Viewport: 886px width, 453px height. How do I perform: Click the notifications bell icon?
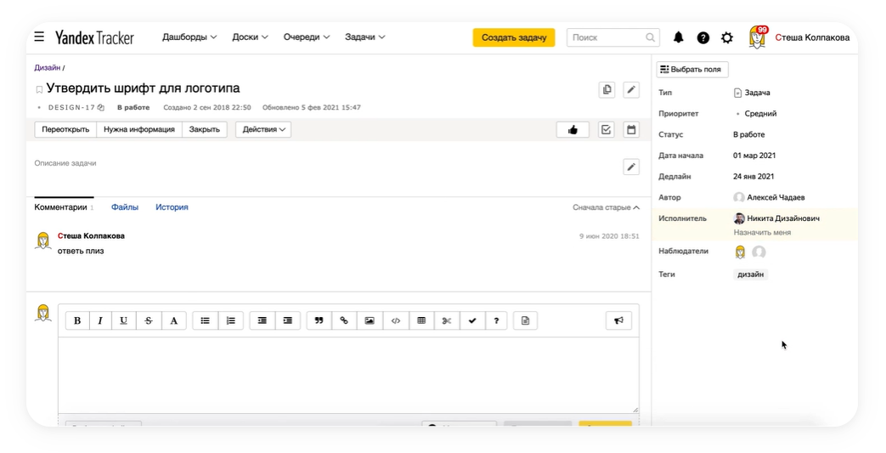click(678, 37)
